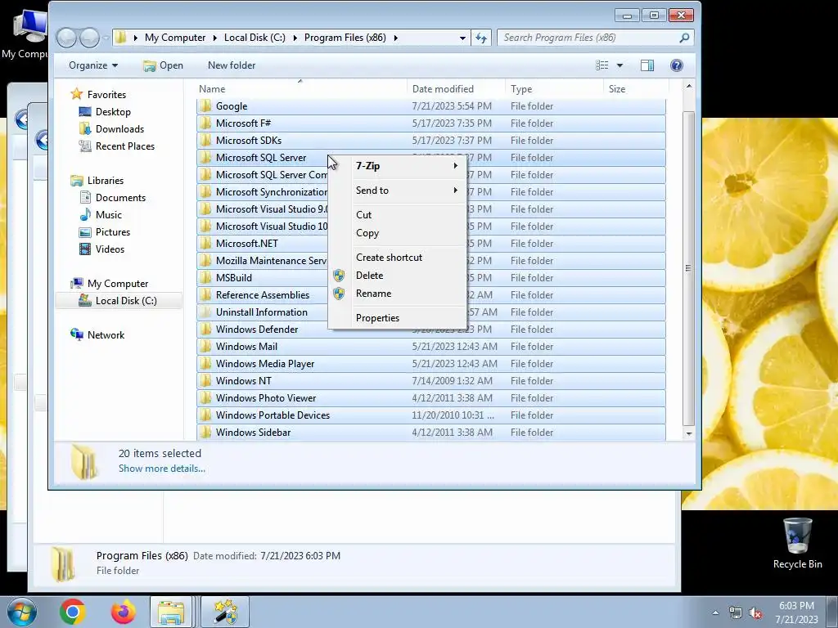Sort by the Name column header
This screenshot has width=838, height=628.
point(300,88)
